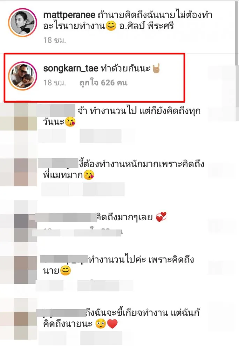Screen dimensions: 239x349
Task: Click the timestamp under mattperanee's caption
Action: pyautogui.click(x=54, y=40)
